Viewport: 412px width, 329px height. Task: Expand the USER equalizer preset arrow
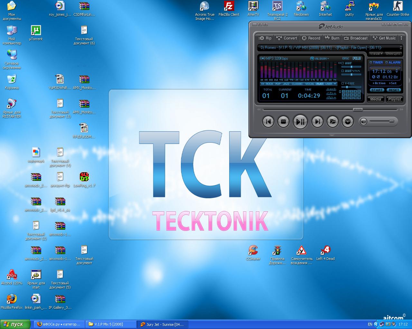[x=335, y=84]
